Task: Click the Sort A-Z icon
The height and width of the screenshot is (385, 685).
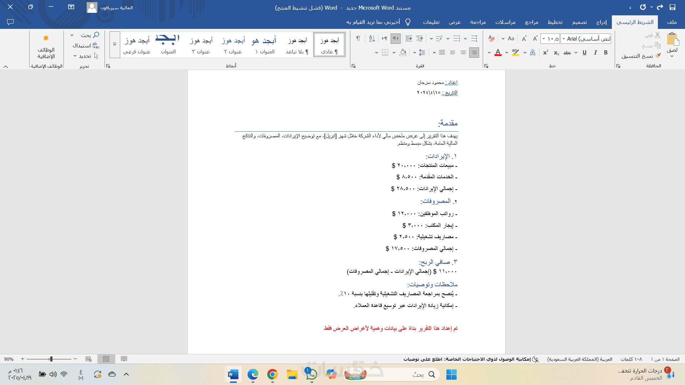Action: [x=372, y=38]
